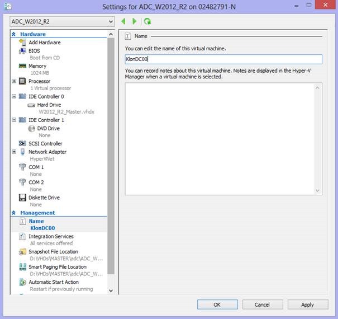Collapse the Management section chevron
The image size is (338, 319).
pos(13,213)
